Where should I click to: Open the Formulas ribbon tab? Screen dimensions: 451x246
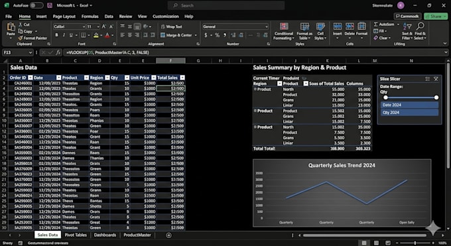(x=90, y=17)
